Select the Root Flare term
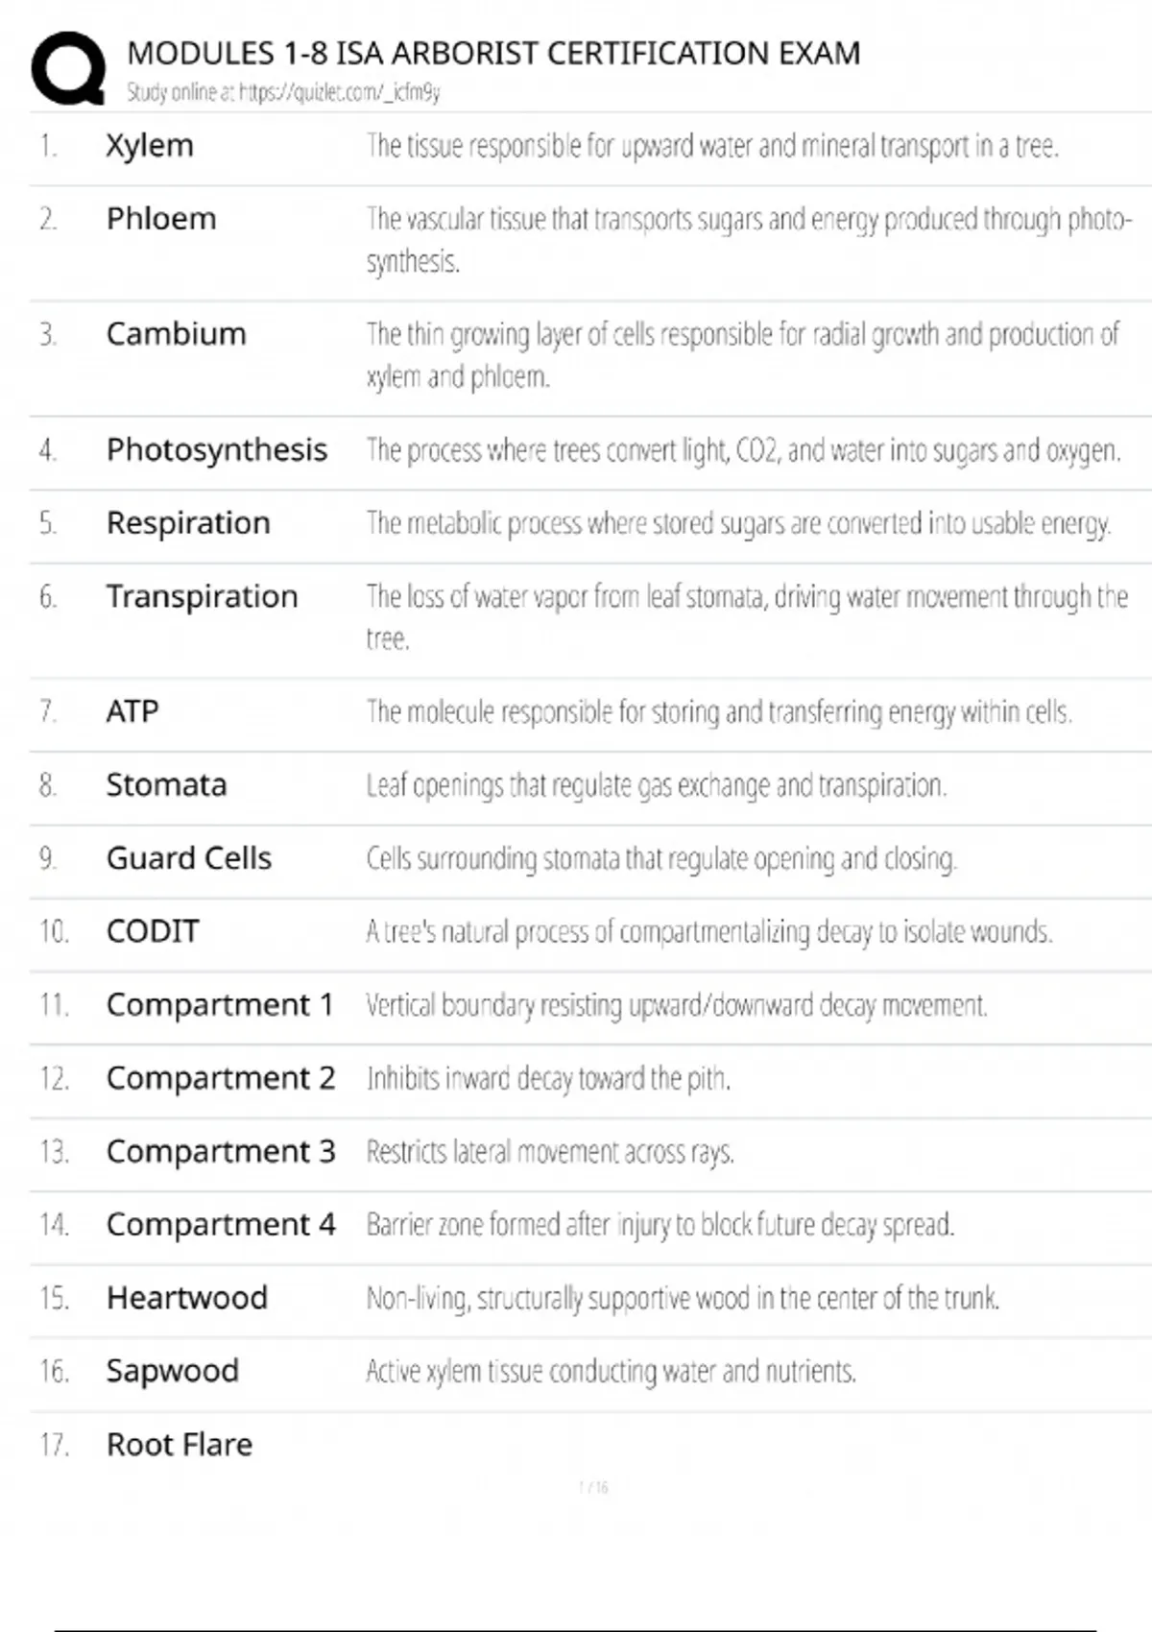The image size is (1152, 1632). (x=180, y=1445)
